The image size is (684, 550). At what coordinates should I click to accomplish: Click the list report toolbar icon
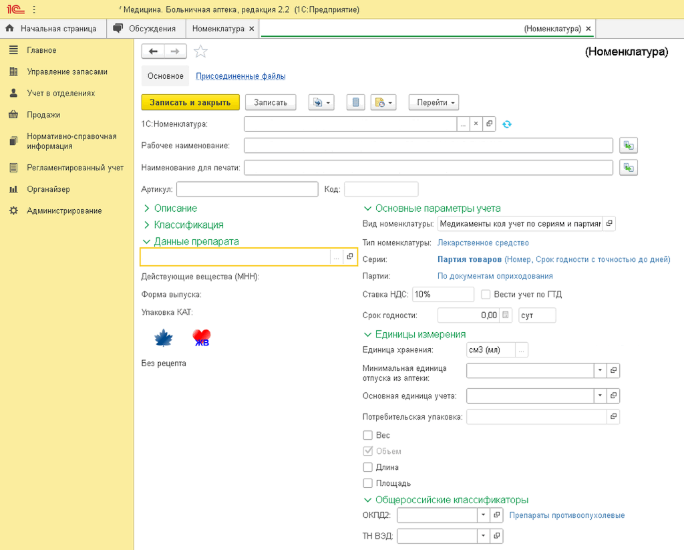[x=355, y=102]
